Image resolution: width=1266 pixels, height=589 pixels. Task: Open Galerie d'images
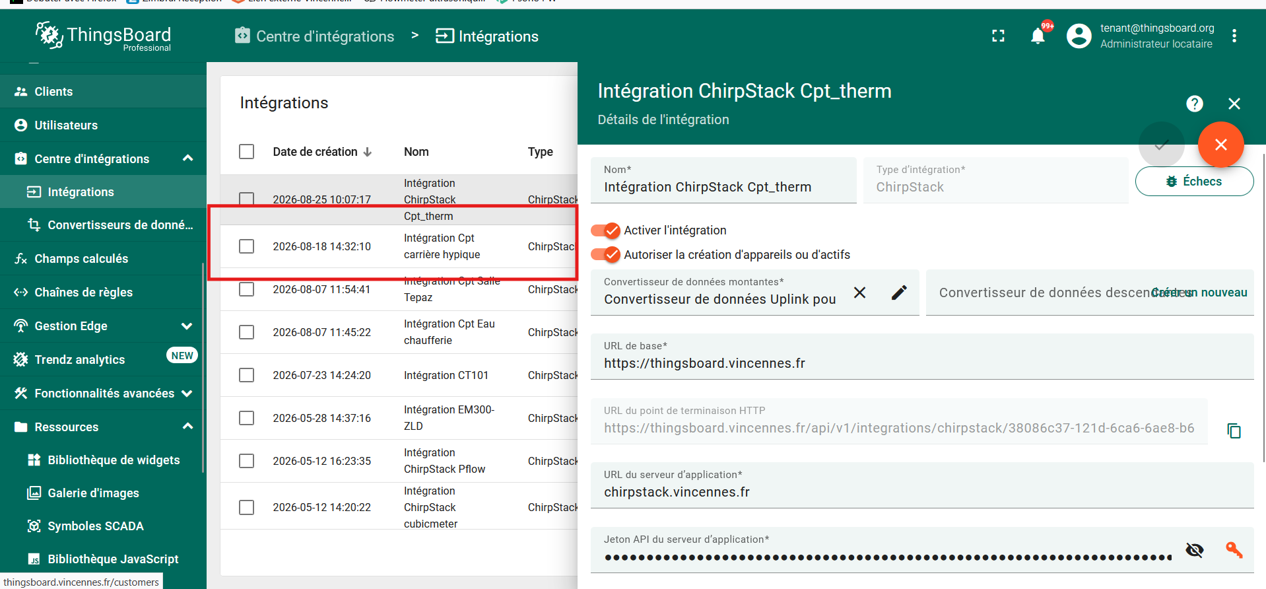coord(103,493)
